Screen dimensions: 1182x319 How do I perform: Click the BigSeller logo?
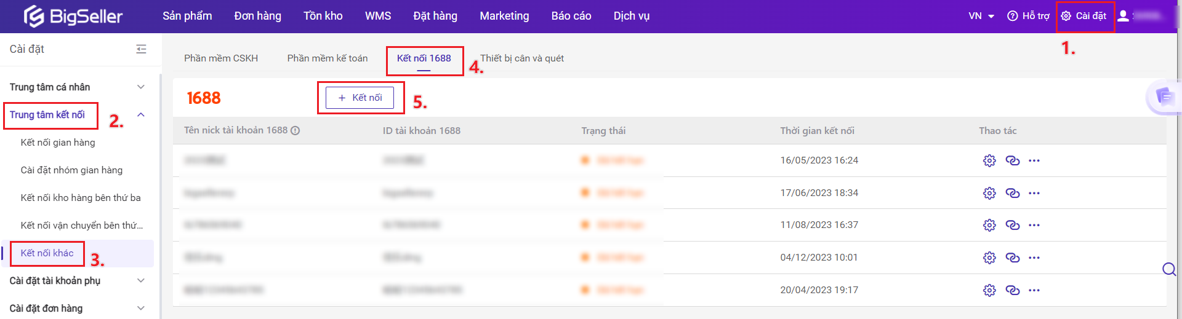[x=73, y=17]
